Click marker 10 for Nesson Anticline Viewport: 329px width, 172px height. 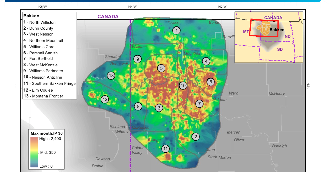point(183,86)
